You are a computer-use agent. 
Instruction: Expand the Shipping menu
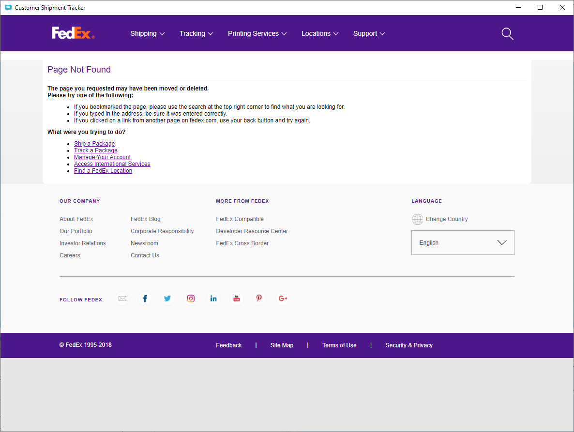click(148, 34)
